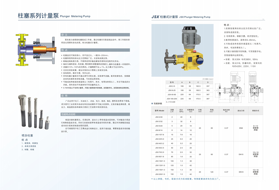Select the 联接方式 column header
Viewport: 279px width, 190px height.
pos(255,111)
